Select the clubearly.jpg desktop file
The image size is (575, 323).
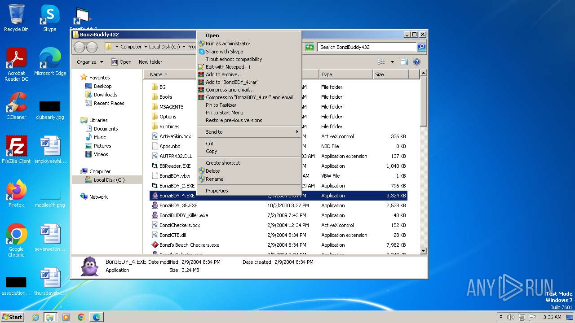[x=50, y=110]
